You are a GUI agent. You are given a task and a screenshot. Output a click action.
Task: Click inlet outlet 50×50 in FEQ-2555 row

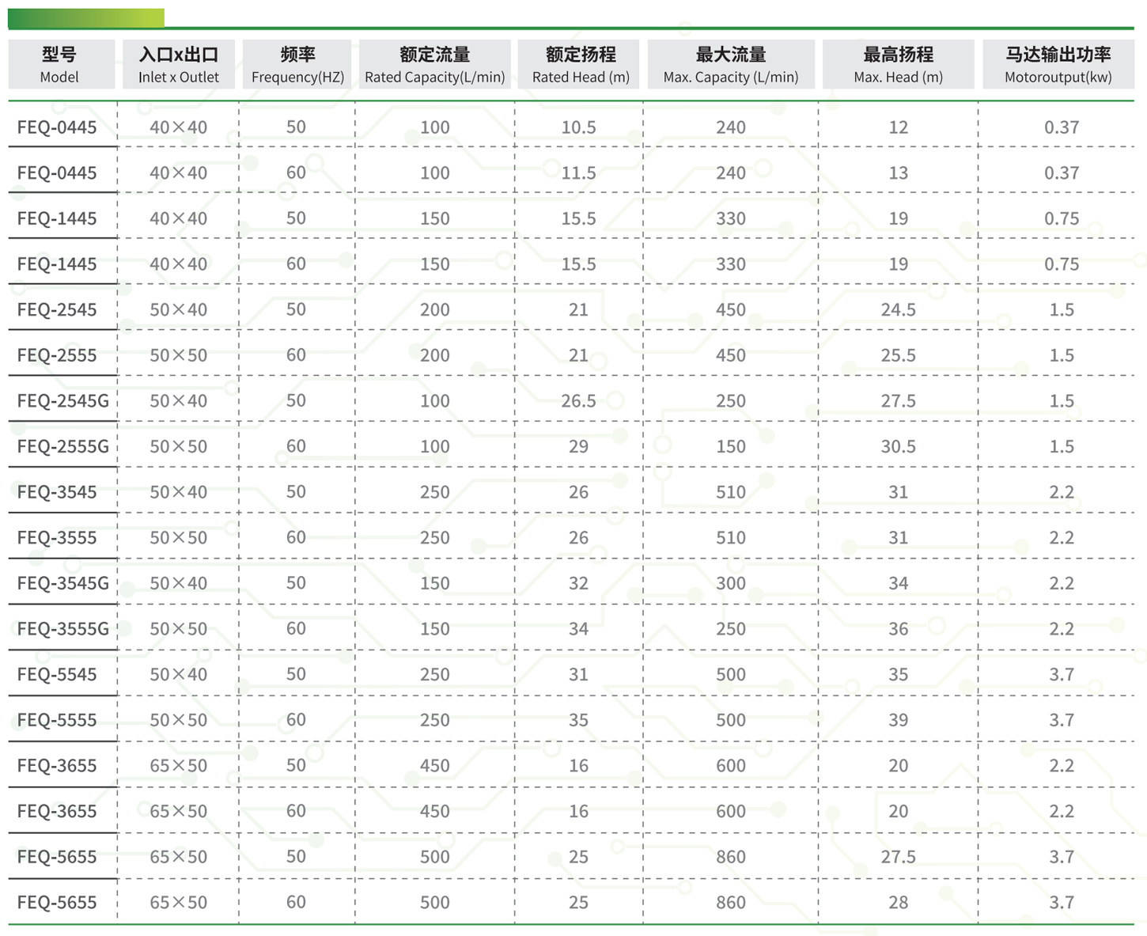tap(179, 355)
